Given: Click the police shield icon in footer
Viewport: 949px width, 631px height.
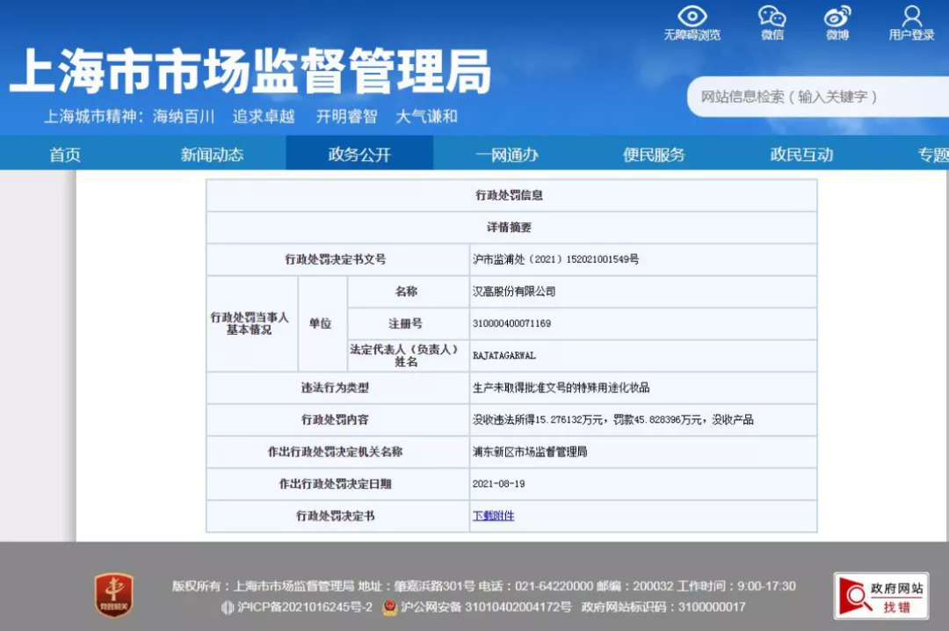Looking at the screenshot, I should tap(389, 607).
